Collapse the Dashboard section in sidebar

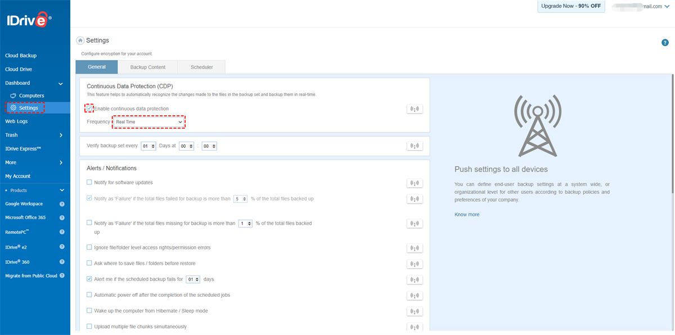click(x=61, y=83)
